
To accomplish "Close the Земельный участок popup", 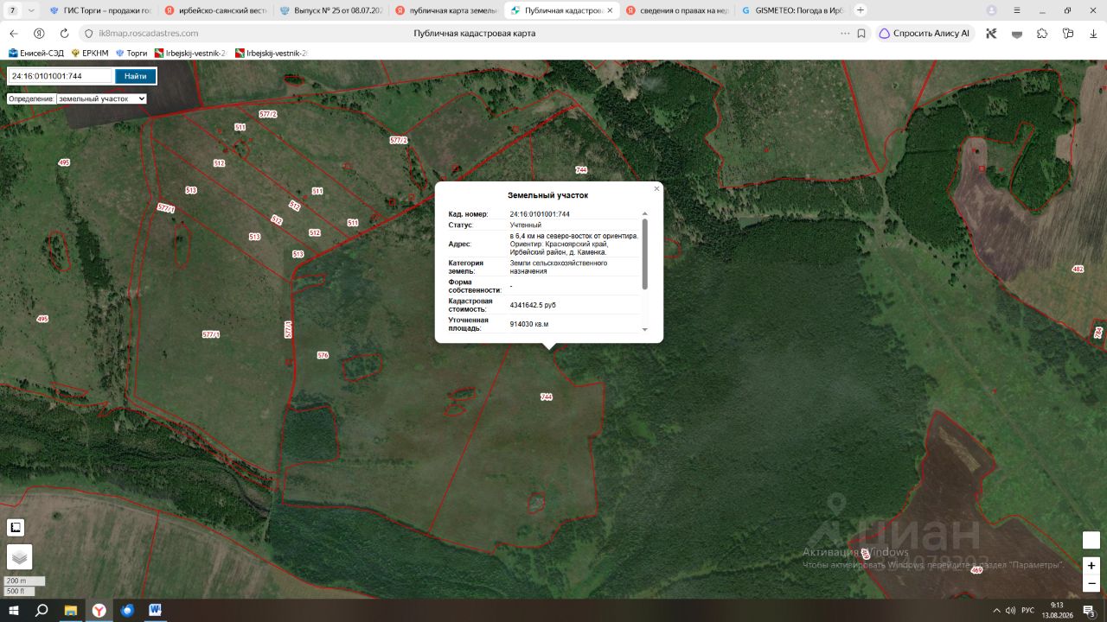I will click(x=656, y=188).
